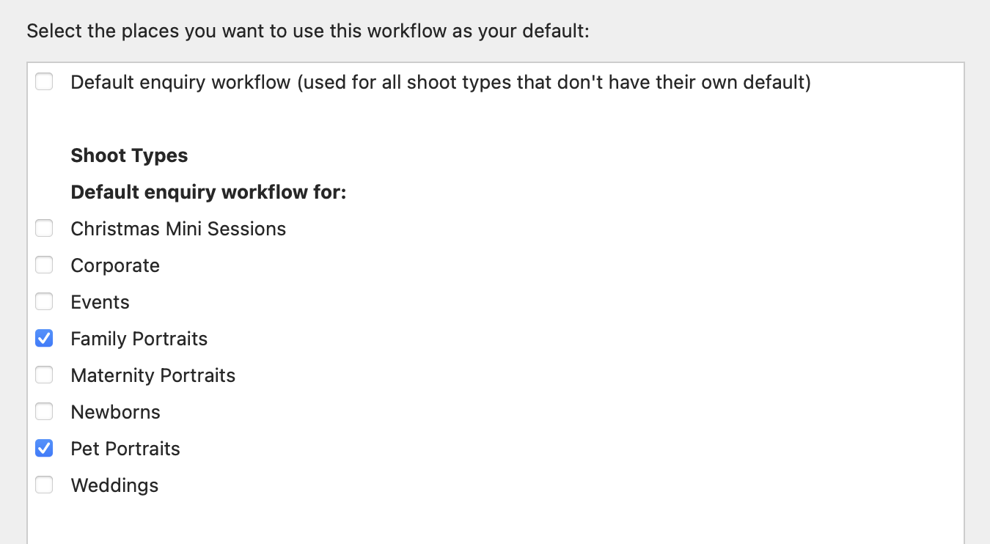This screenshot has width=990, height=544.
Task: Click the Corporate label text
Action: click(115, 265)
